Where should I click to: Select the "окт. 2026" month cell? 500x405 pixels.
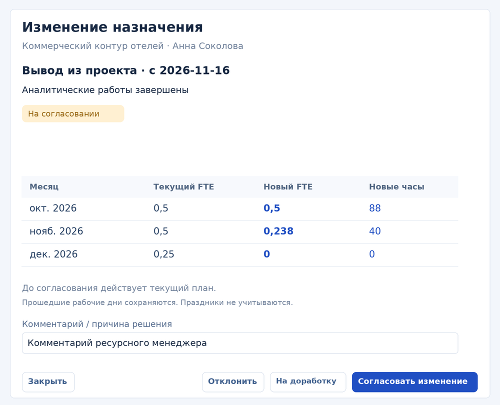tap(53, 208)
